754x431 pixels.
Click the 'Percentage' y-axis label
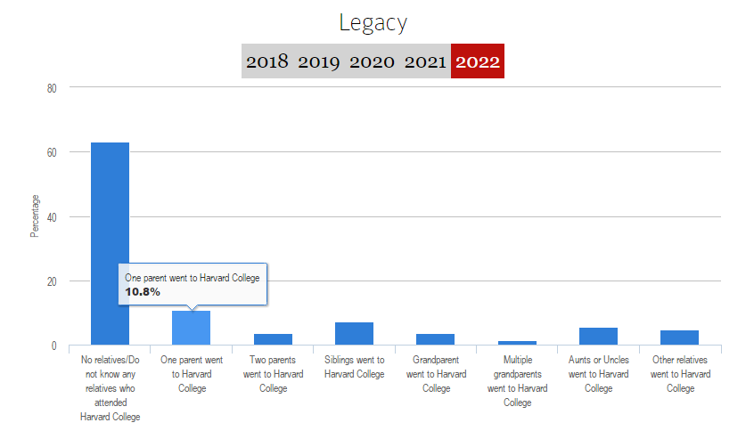coord(35,215)
